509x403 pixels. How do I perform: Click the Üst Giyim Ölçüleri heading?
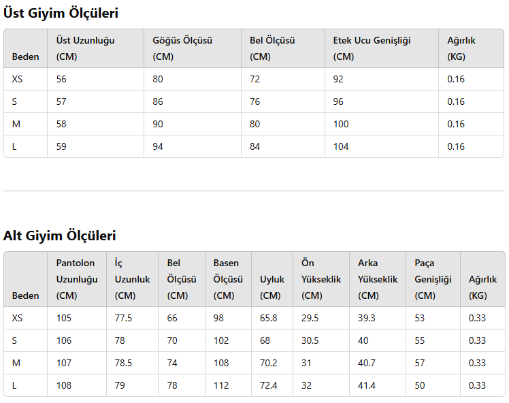(61, 13)
